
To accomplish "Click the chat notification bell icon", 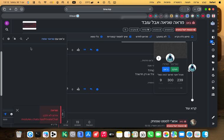I will tap(15, 39).
